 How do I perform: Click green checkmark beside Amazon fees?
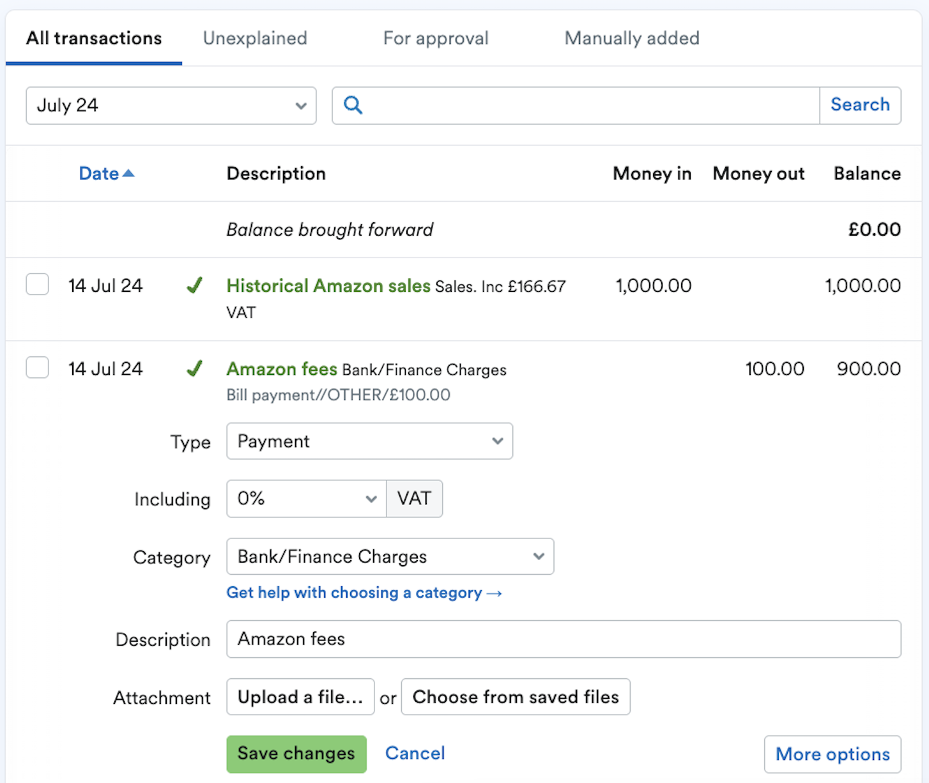(195, 368)
